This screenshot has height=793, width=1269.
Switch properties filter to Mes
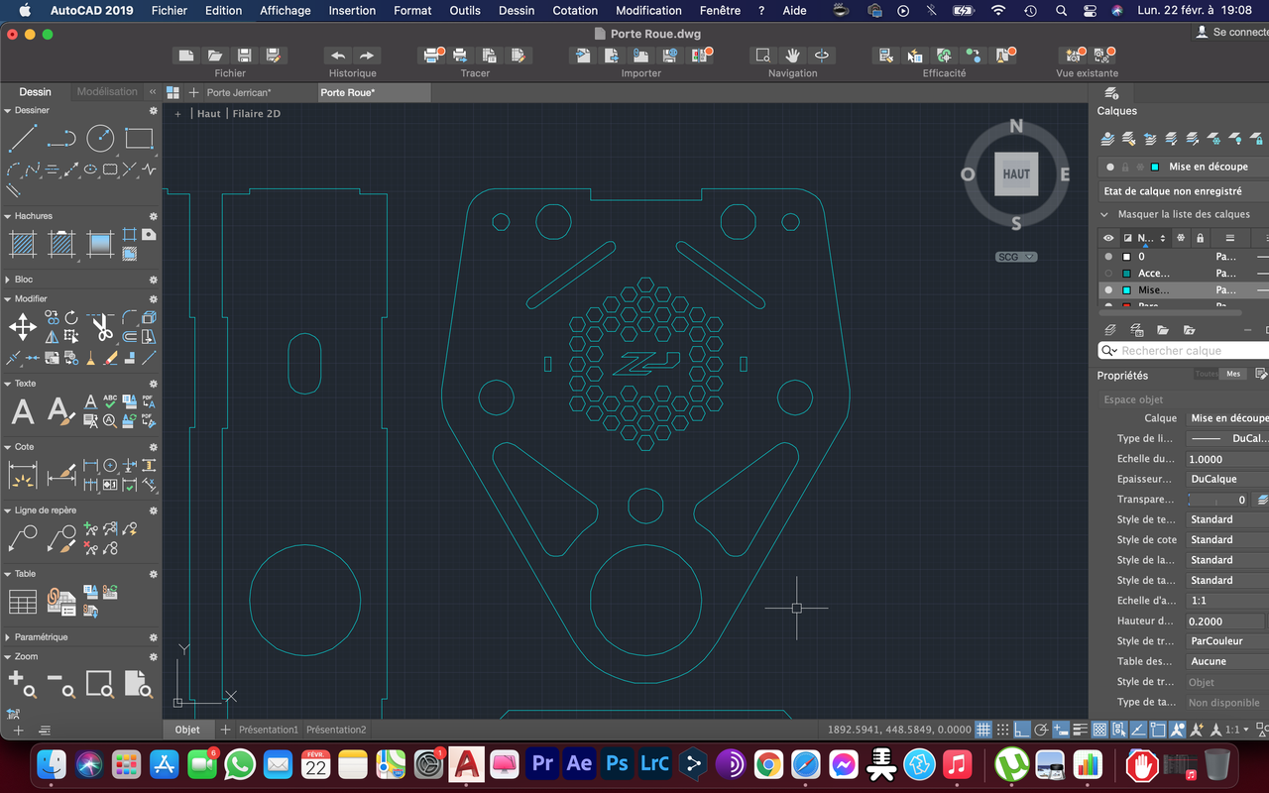[x=1233, y=375]
